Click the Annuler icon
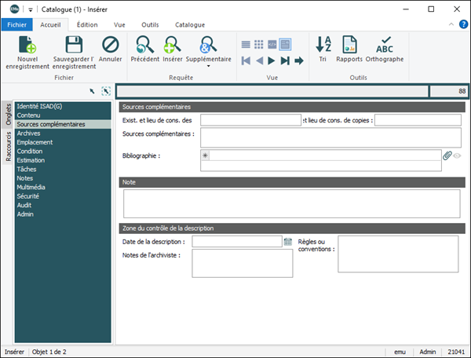 tap(111, 46)
